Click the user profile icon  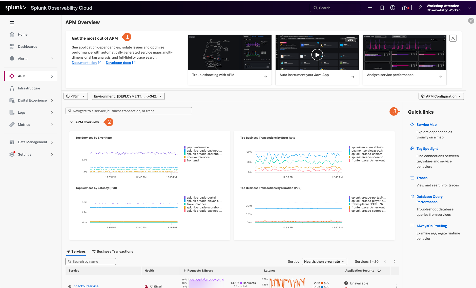point(421,8)
